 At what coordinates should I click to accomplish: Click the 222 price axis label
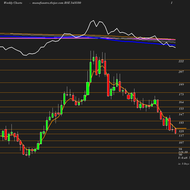[181, 61]
